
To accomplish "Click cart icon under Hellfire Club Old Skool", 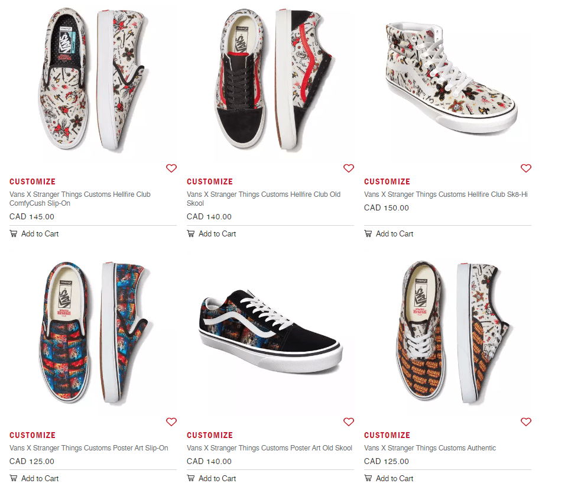I will pyautogui.click(x=191, y=233).
